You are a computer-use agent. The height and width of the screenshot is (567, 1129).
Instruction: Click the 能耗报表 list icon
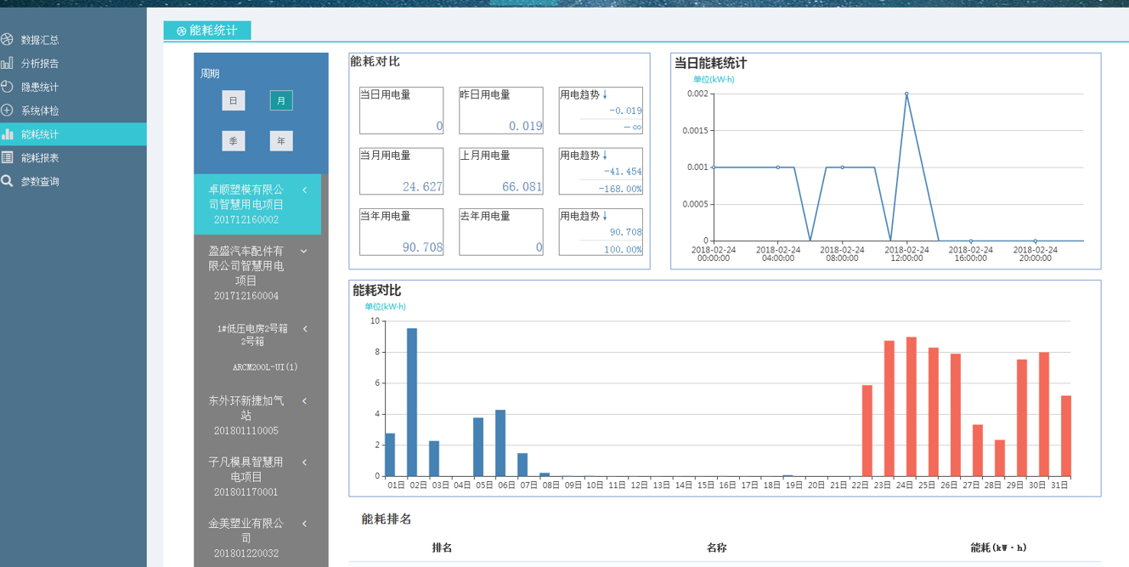(7, 157)
